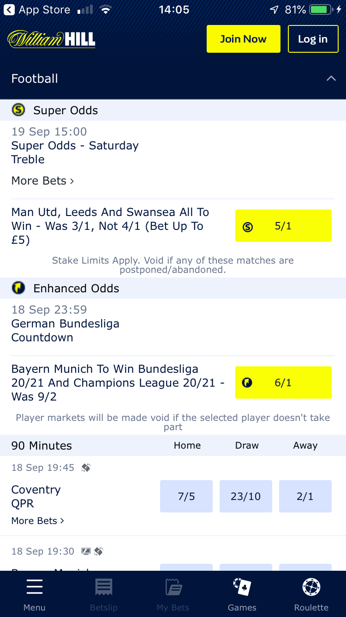346x617 pixels.
Task: Open the Betslip icon in bottom bar
Action: [104, 587]
